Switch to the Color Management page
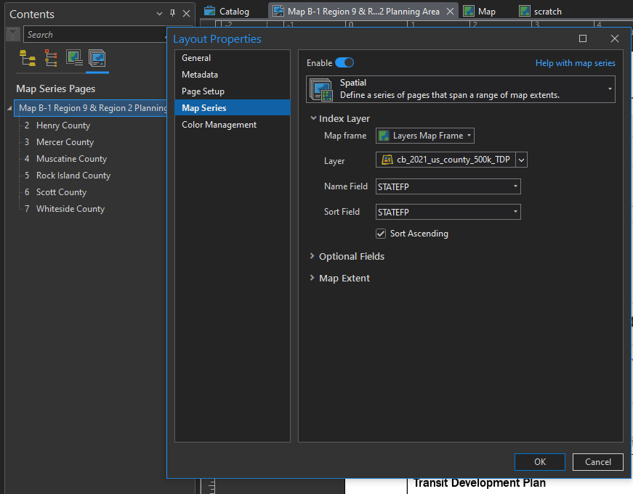The width and height of the screenshot is (633, 494). 218,124
